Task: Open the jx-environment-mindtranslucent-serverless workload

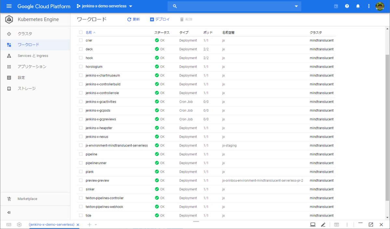Action: pyautogui.click(x=117, y=146)
